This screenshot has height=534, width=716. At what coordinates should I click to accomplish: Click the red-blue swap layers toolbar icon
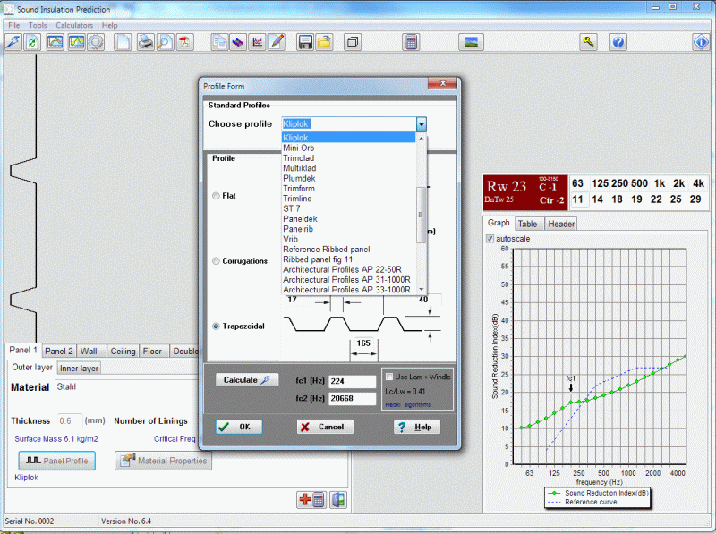(x=238, y=42)
